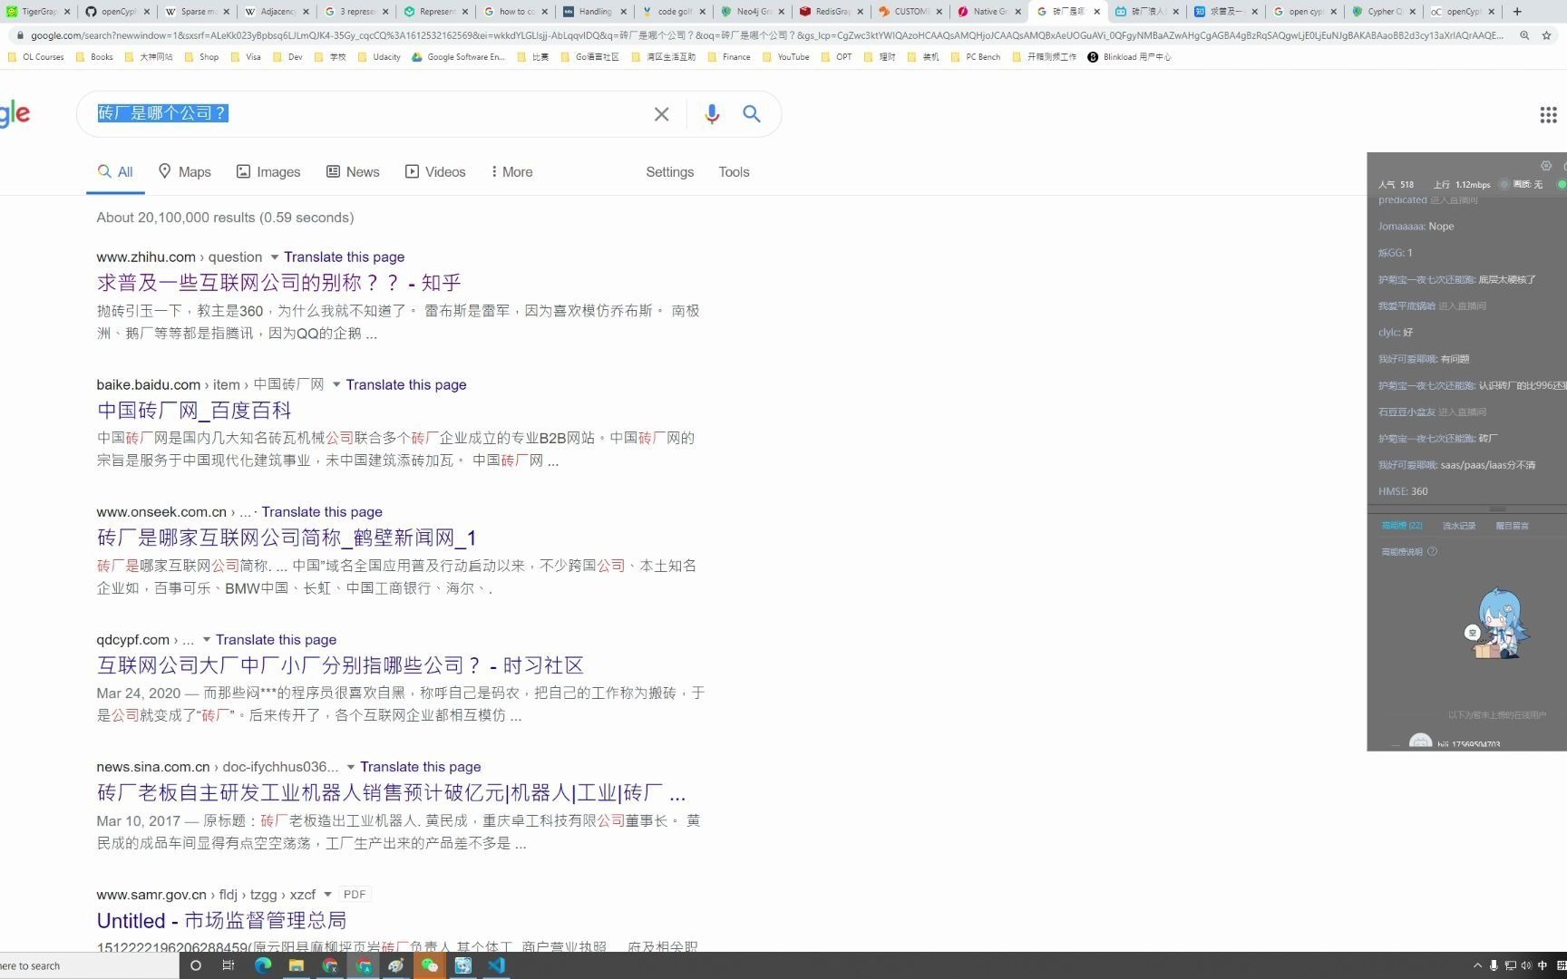Open the Paint palette app on the taskbar

pyautogui.click(x=396, y=965)
